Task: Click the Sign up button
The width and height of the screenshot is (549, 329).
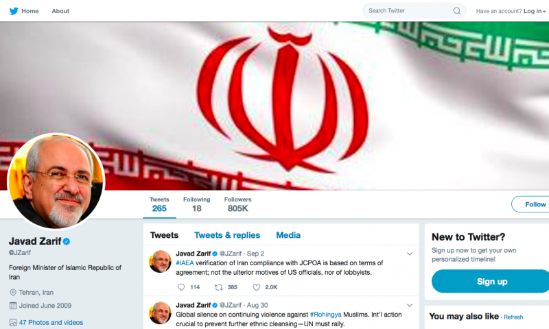Action: pos(491,282)
